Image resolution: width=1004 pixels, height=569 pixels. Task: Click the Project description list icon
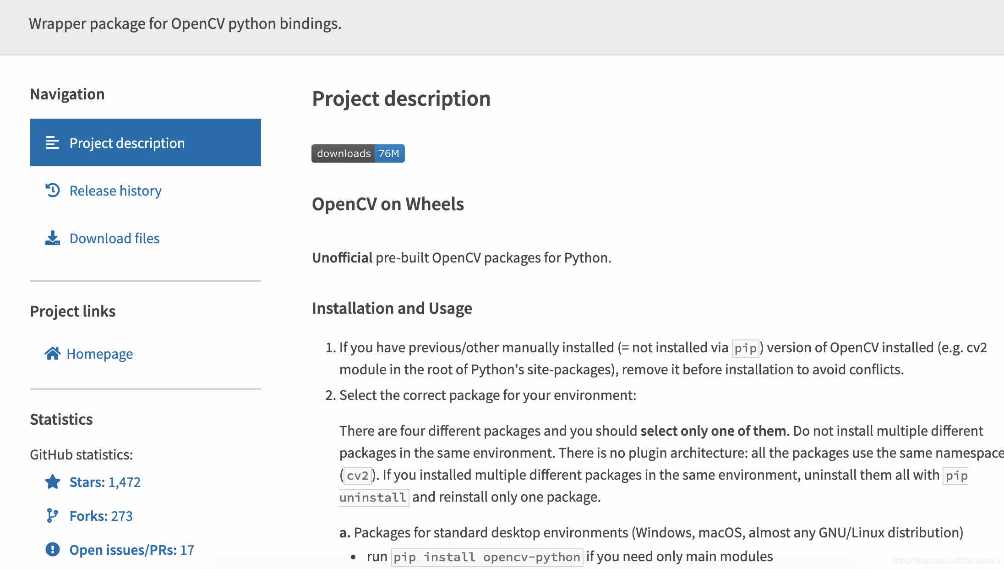click(x=53, y=143)
